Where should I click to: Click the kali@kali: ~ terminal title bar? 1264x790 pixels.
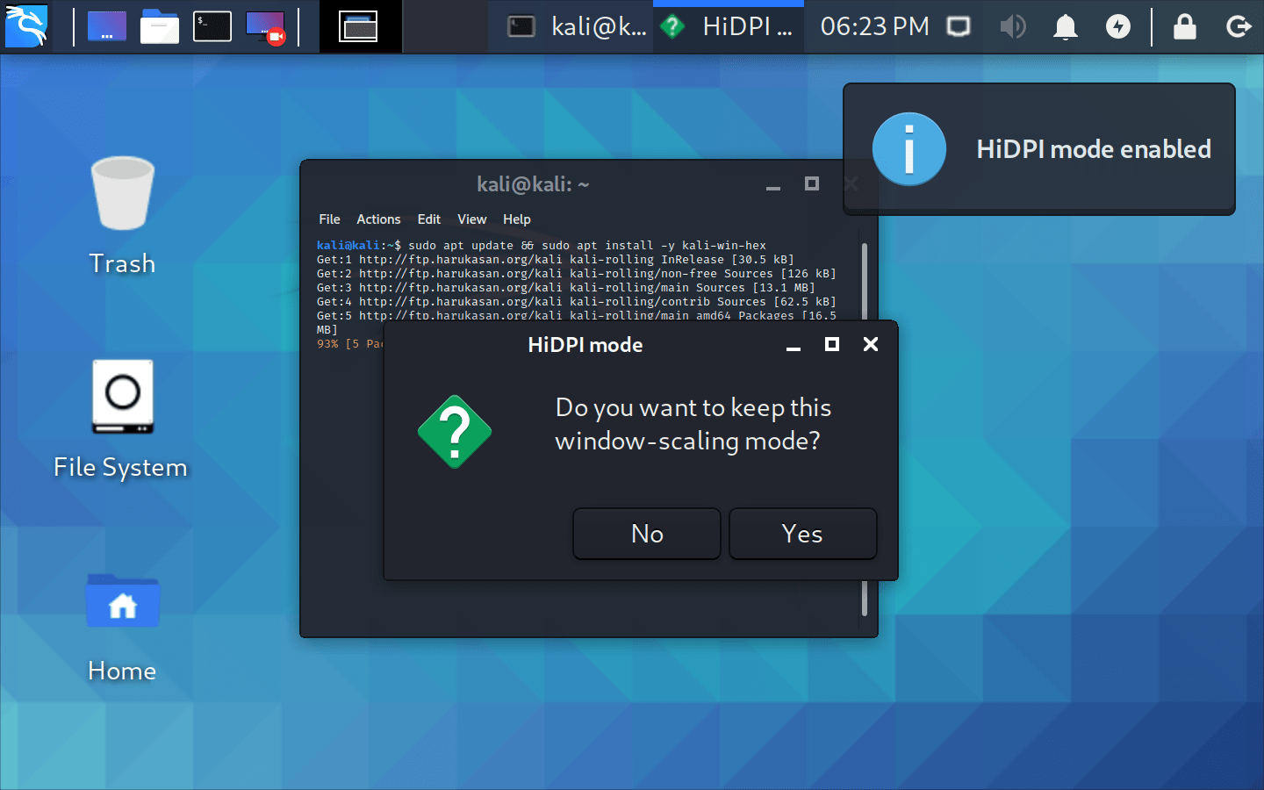click(533, 184)
